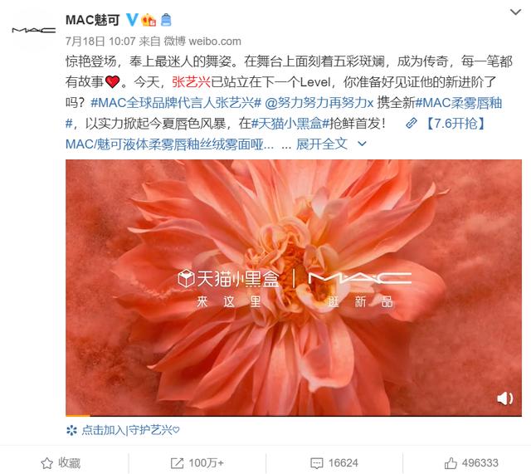Toggle favorite with the 收藏 star
Image resolution: width=531 pixels, height=474 pixels.
tap(61, 463)
